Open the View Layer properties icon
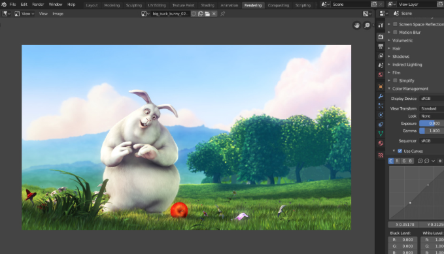Screen dimensions: 444x254 click(381, 56)
